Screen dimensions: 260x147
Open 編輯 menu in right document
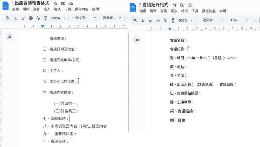153,11
